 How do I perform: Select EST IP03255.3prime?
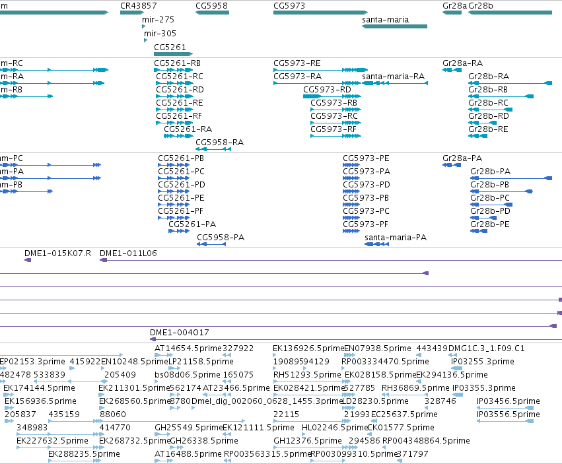[483, 362]
